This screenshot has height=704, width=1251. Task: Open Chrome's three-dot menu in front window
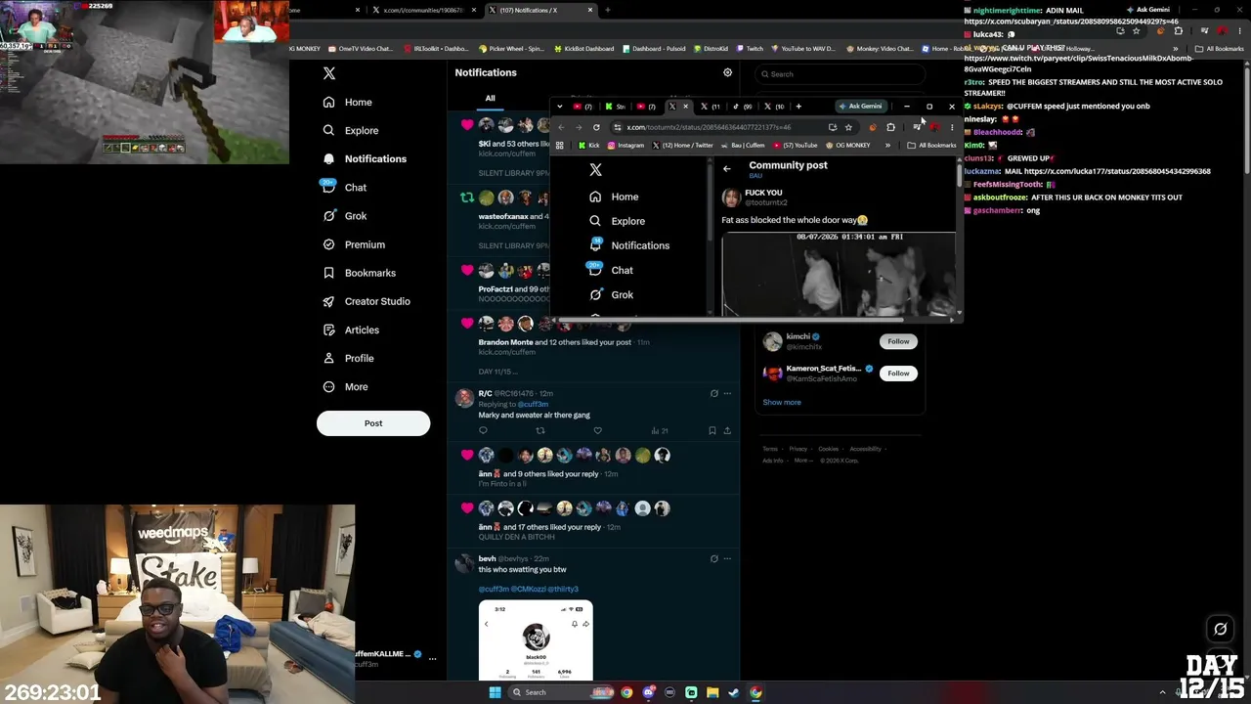[952, 127]
